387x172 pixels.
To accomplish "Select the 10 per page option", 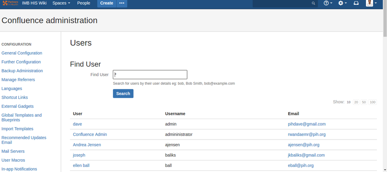I will click(349, 102).
